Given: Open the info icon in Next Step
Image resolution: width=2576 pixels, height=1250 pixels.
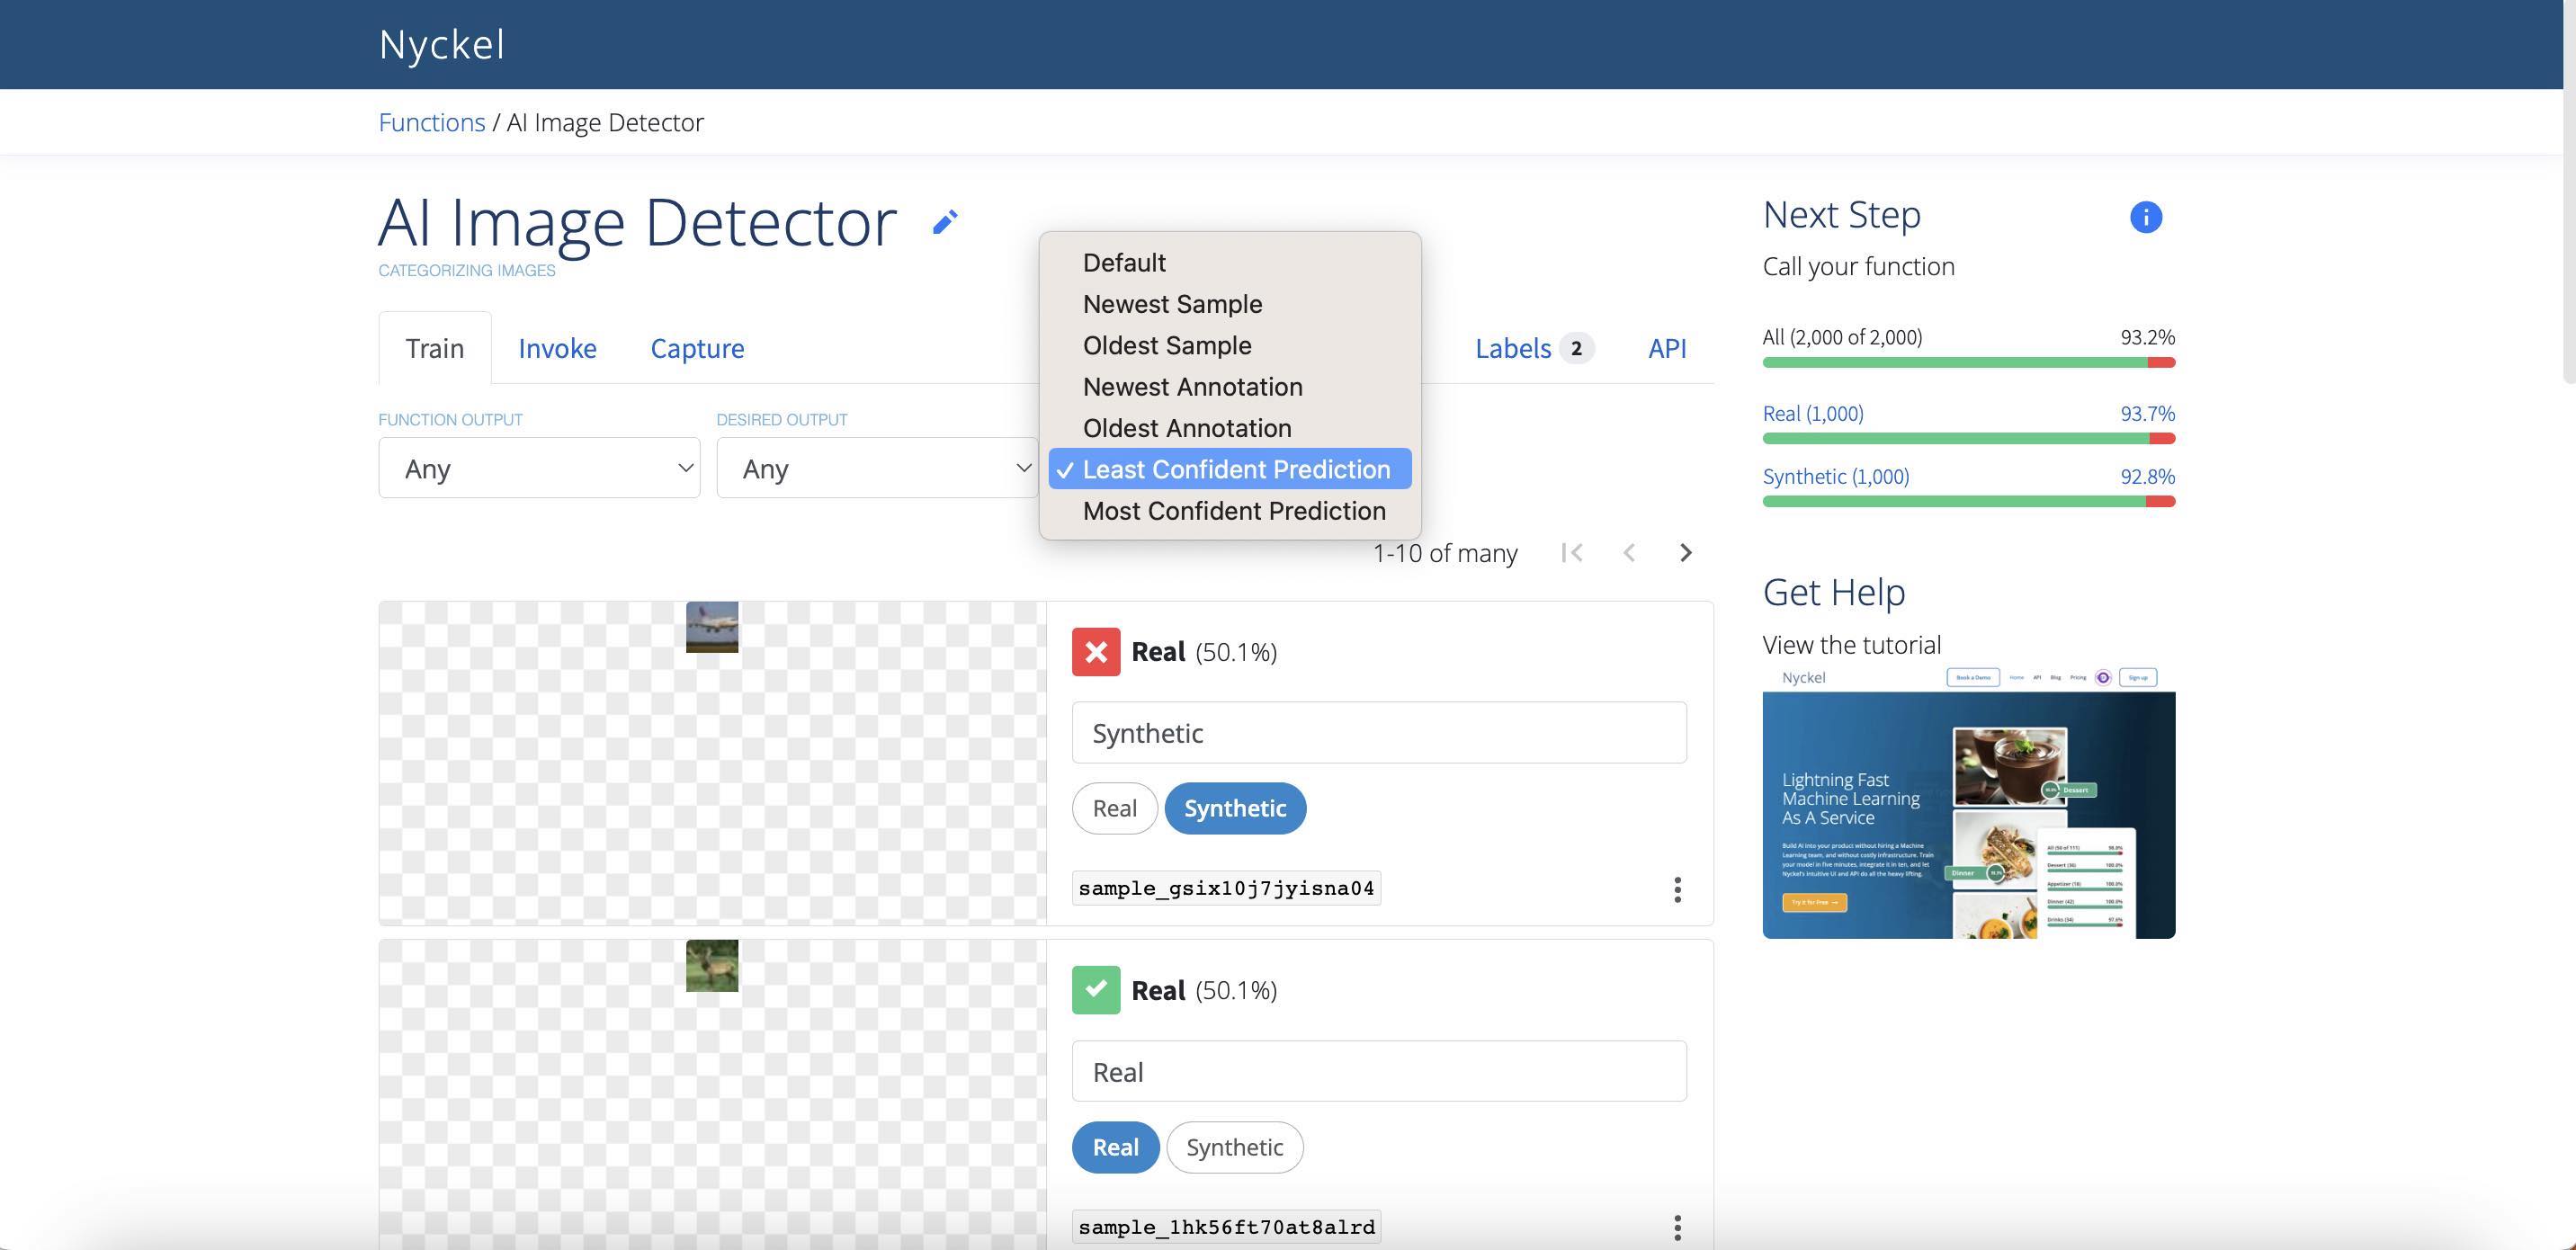Looking at the screenshot, I should point(2145,217).
